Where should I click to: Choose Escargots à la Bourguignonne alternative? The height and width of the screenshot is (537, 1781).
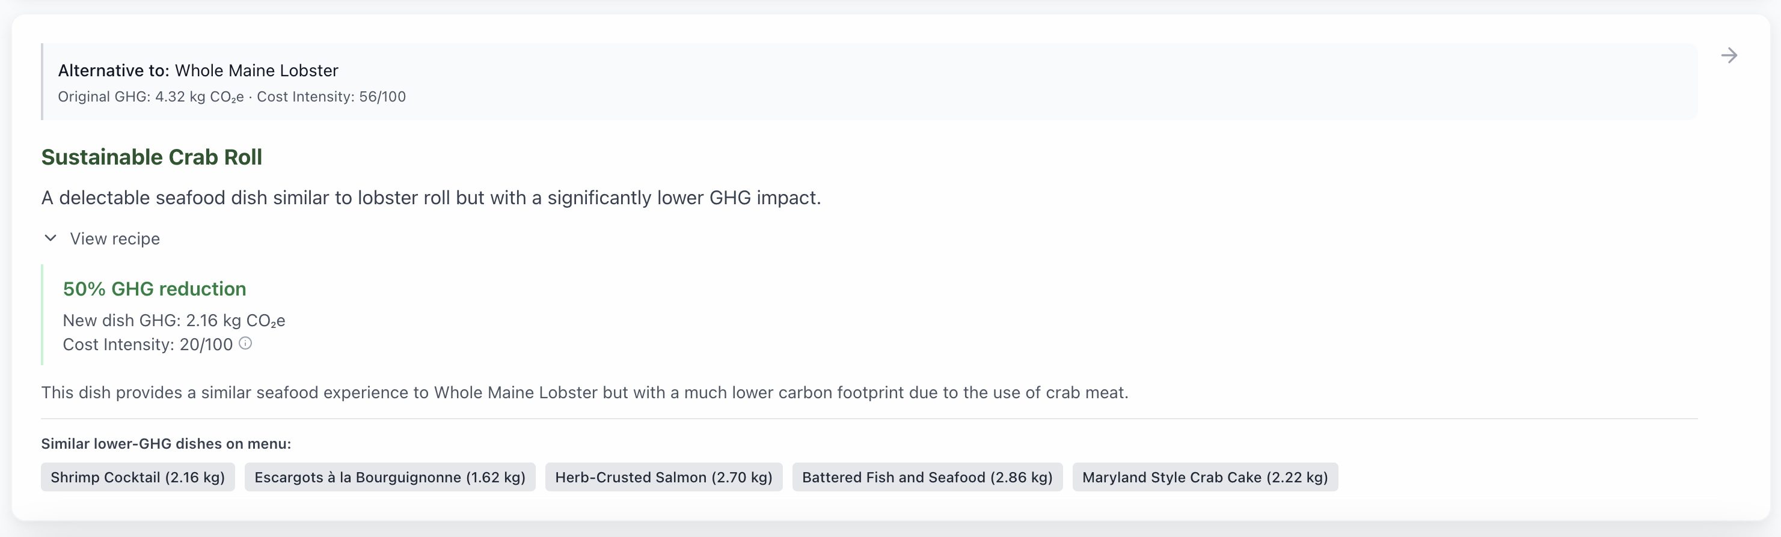[x=389, y=477]
